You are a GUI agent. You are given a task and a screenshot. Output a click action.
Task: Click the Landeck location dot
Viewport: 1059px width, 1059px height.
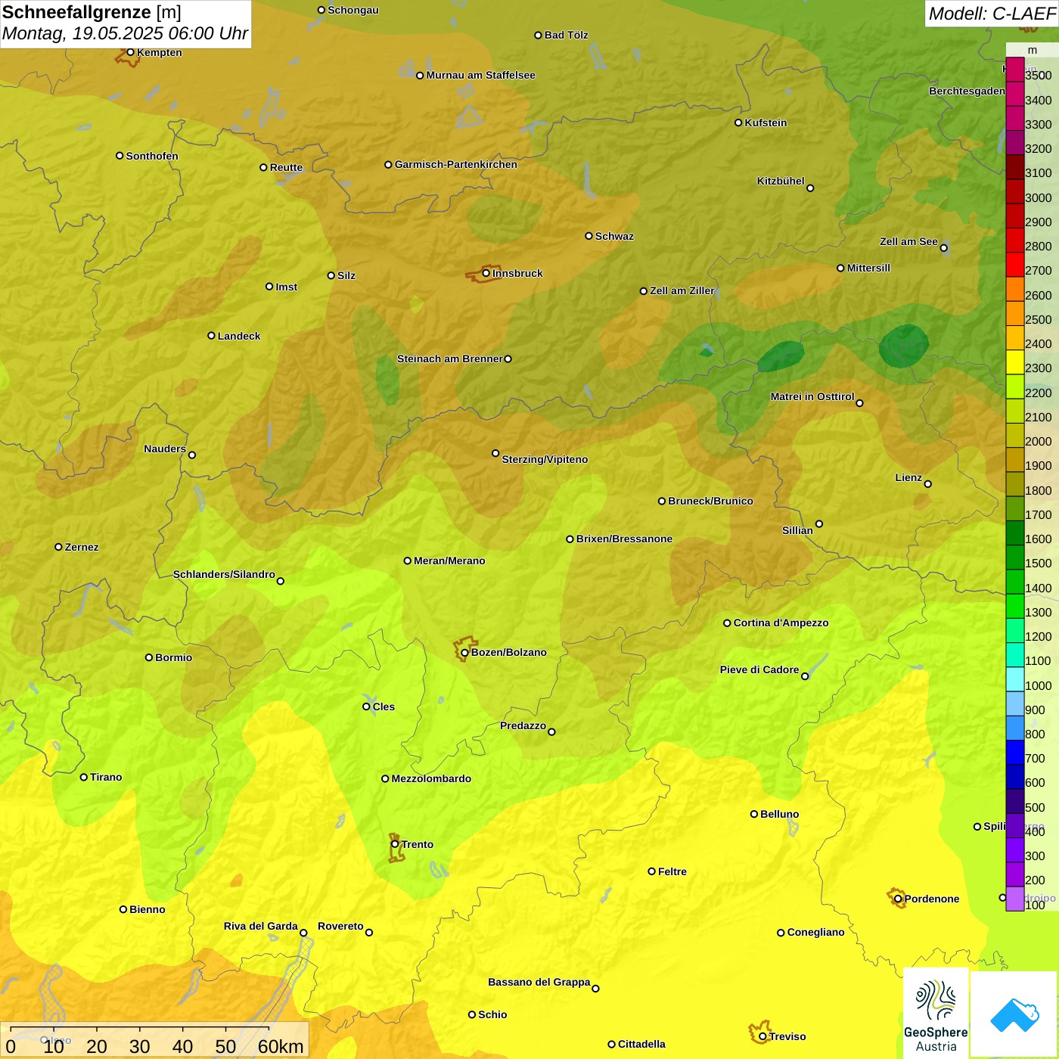pyautogui.click(x=211, y=336)
